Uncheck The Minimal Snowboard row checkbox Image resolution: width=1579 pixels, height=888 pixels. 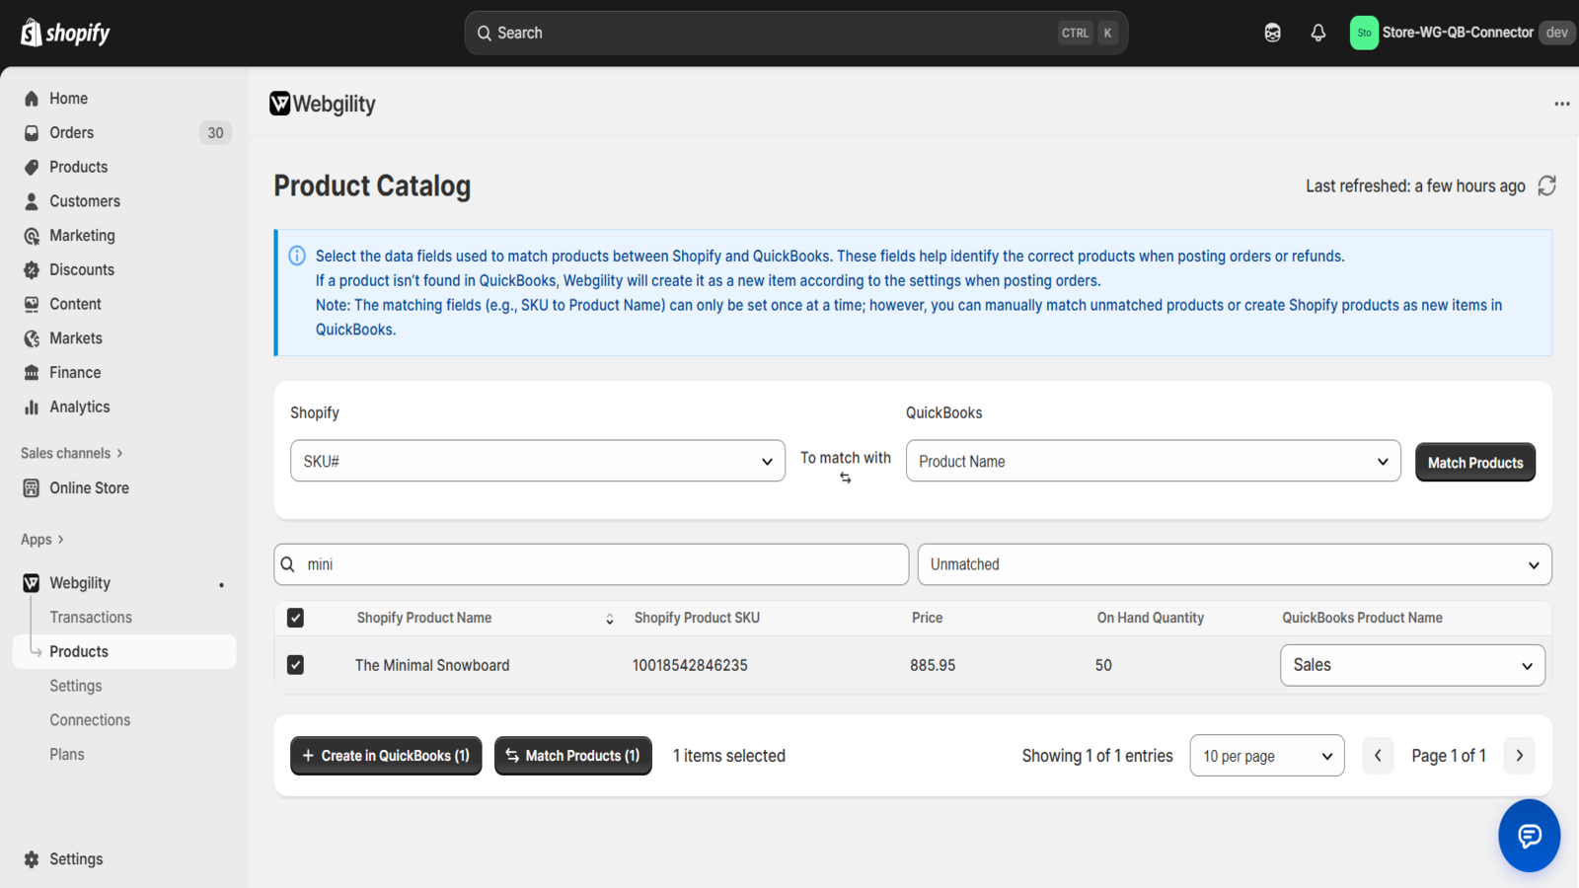tap(295, 665)
